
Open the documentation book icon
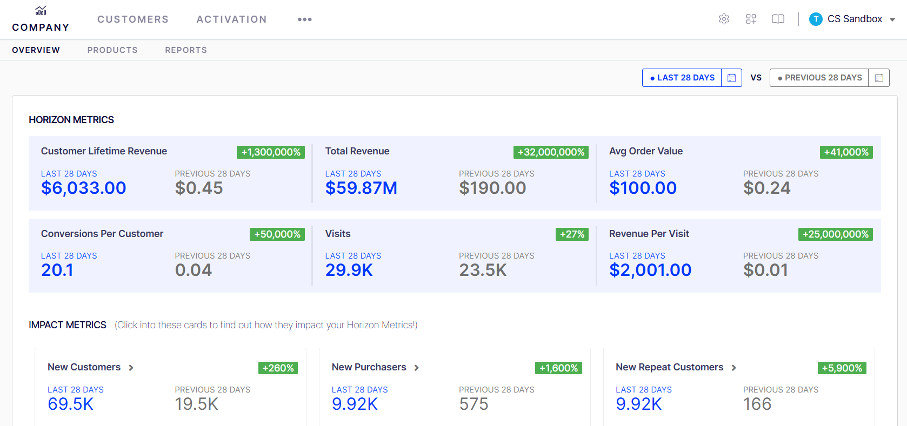click(x=778, y=19)
